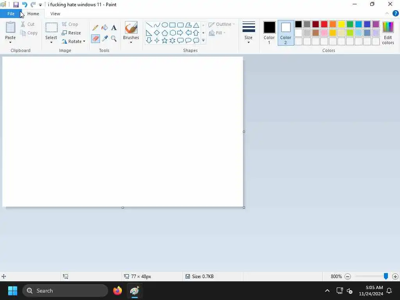Show hidden system tray icons
This screenshot has width=400, height=300.
pyautogui.click(x=327, y=291)
